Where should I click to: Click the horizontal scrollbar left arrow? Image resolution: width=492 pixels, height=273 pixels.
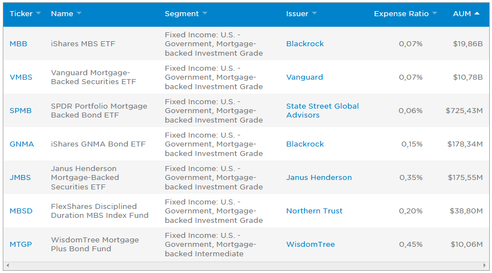coord(6,266)
